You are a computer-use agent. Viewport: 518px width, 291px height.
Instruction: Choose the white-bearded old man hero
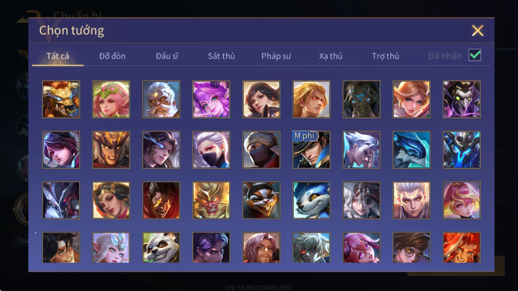click(x=161, y=99)
